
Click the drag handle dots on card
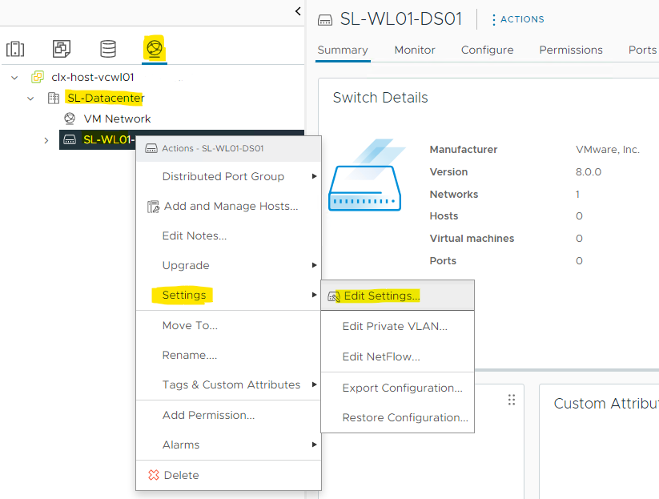[x=512, y=400]
